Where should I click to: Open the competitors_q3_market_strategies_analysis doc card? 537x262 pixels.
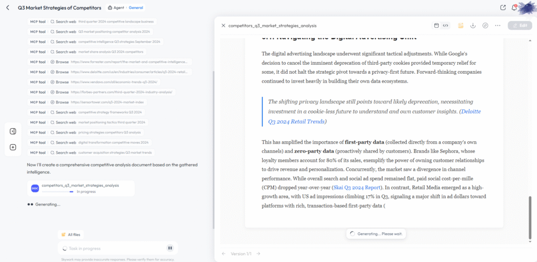pos(81,188)
